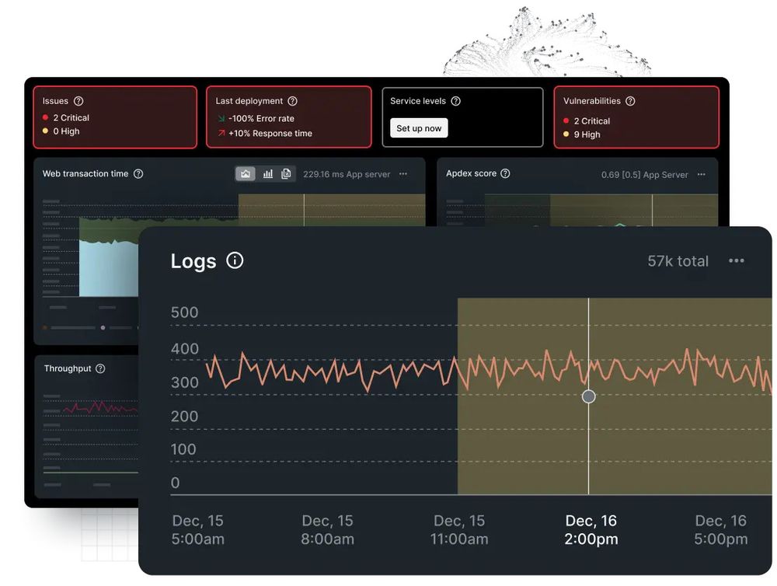Open the Logs panel overflow menu

pos(736,260)
